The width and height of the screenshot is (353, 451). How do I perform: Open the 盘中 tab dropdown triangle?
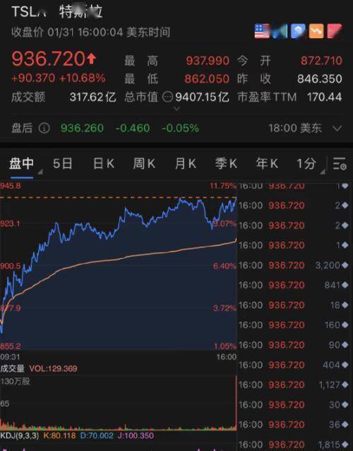point(40,172)
